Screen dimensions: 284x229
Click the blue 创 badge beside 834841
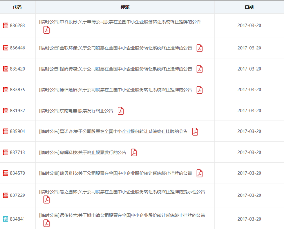pos(6,219)
